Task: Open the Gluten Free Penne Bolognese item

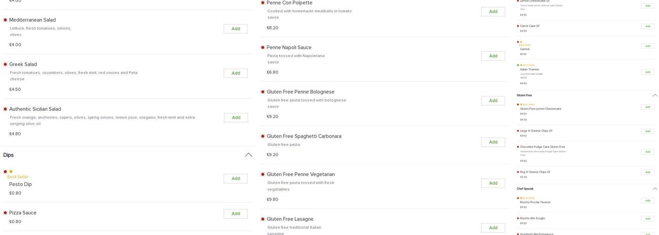Action: [300, 92]
